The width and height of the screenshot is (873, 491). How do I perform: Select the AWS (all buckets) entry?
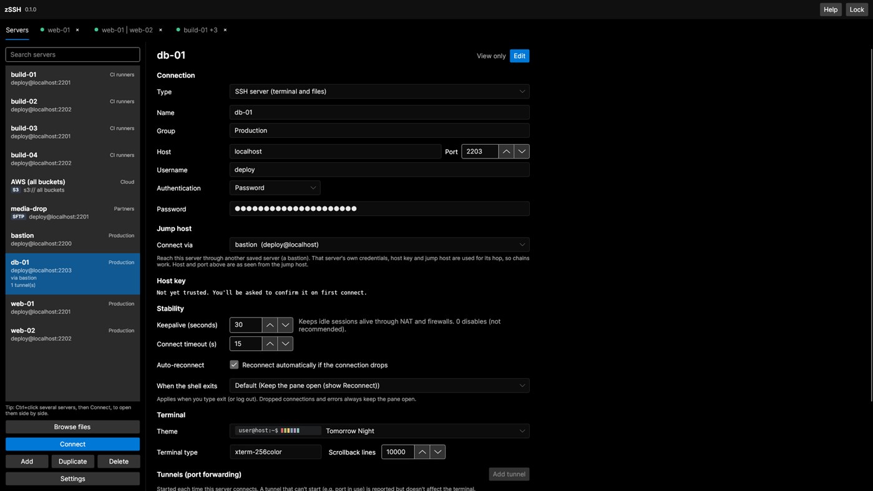(72, 186)
